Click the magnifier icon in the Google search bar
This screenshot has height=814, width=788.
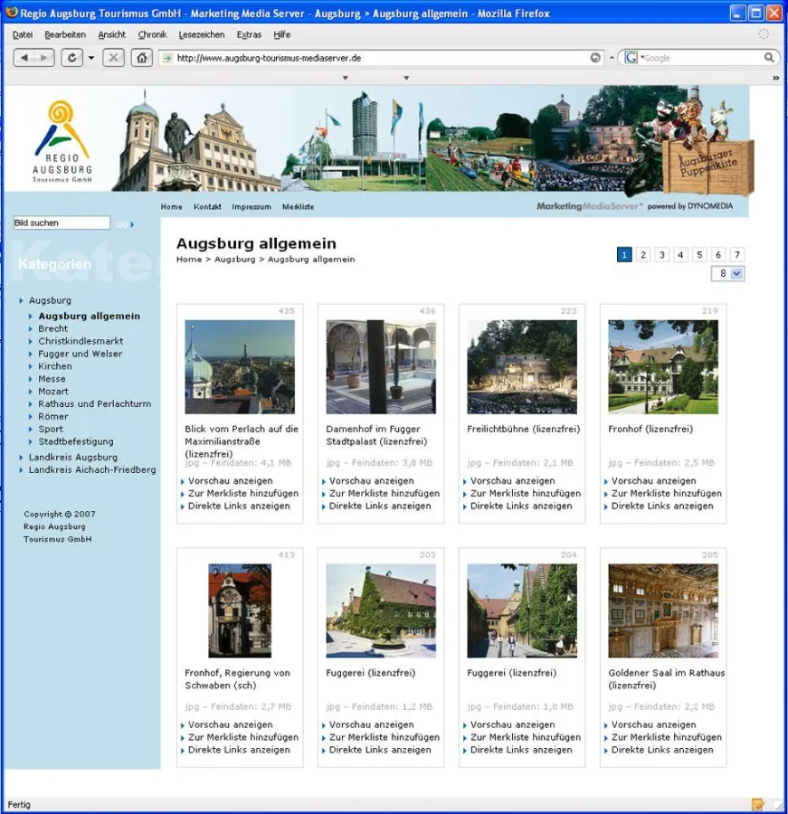[769, 57]
